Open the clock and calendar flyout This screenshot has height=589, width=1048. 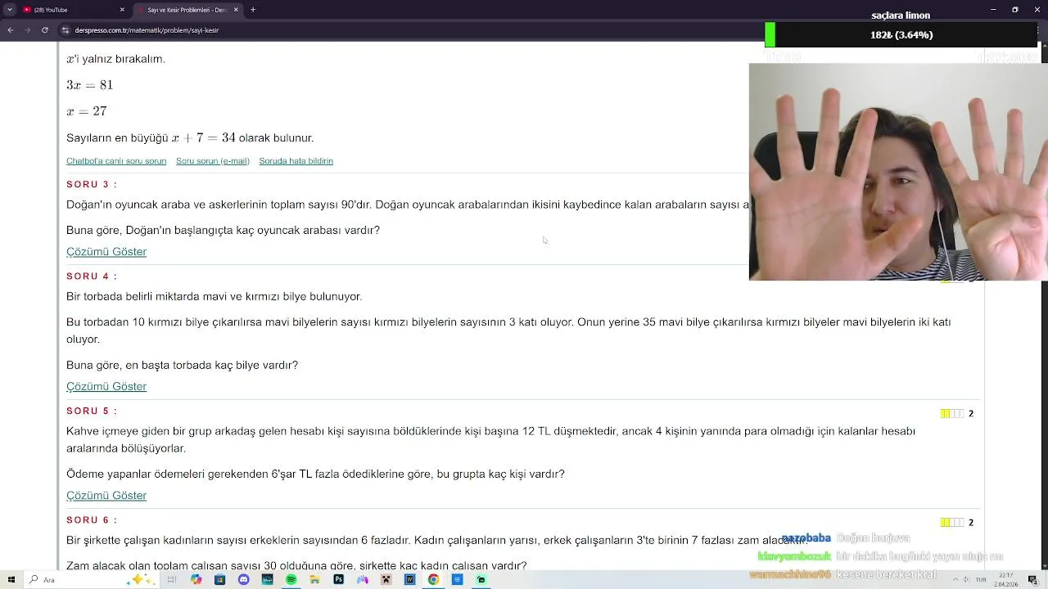point(1006,580)
